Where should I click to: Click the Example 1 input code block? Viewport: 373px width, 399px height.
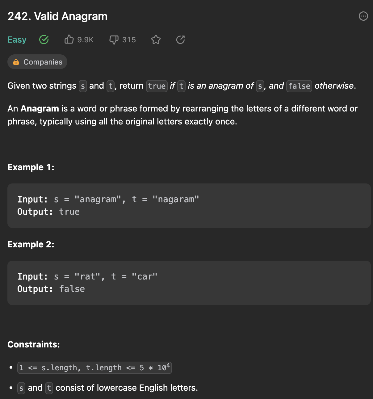(189, 206)
